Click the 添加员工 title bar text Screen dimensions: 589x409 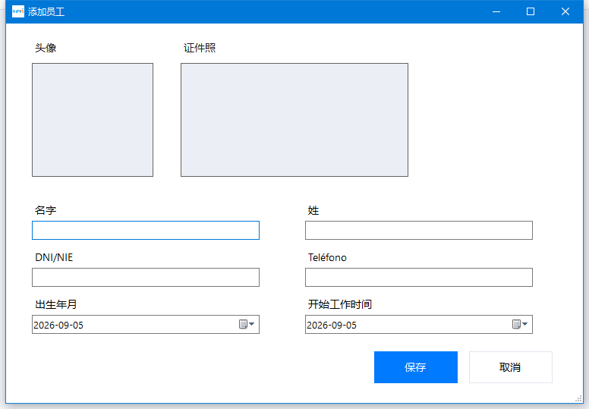46,12
